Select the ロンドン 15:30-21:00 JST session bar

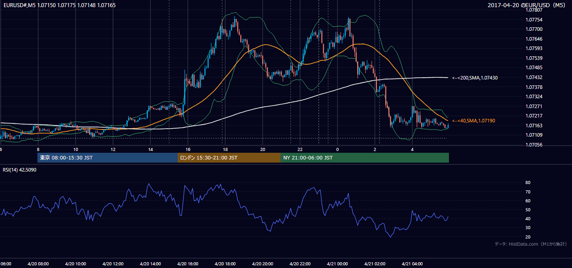click(x=229, y=158)
